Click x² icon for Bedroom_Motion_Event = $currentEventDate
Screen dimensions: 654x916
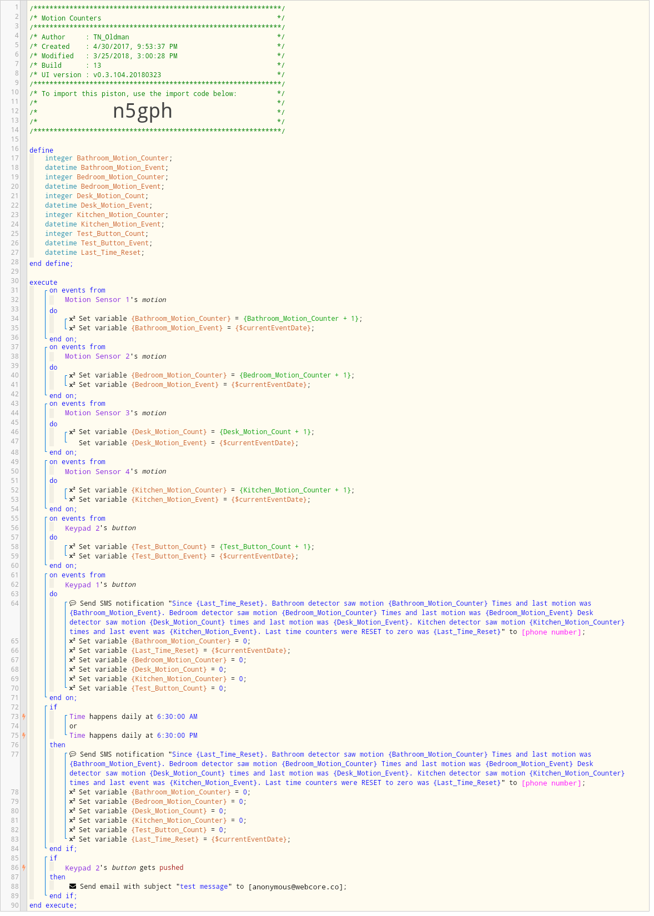pos(72,385)
